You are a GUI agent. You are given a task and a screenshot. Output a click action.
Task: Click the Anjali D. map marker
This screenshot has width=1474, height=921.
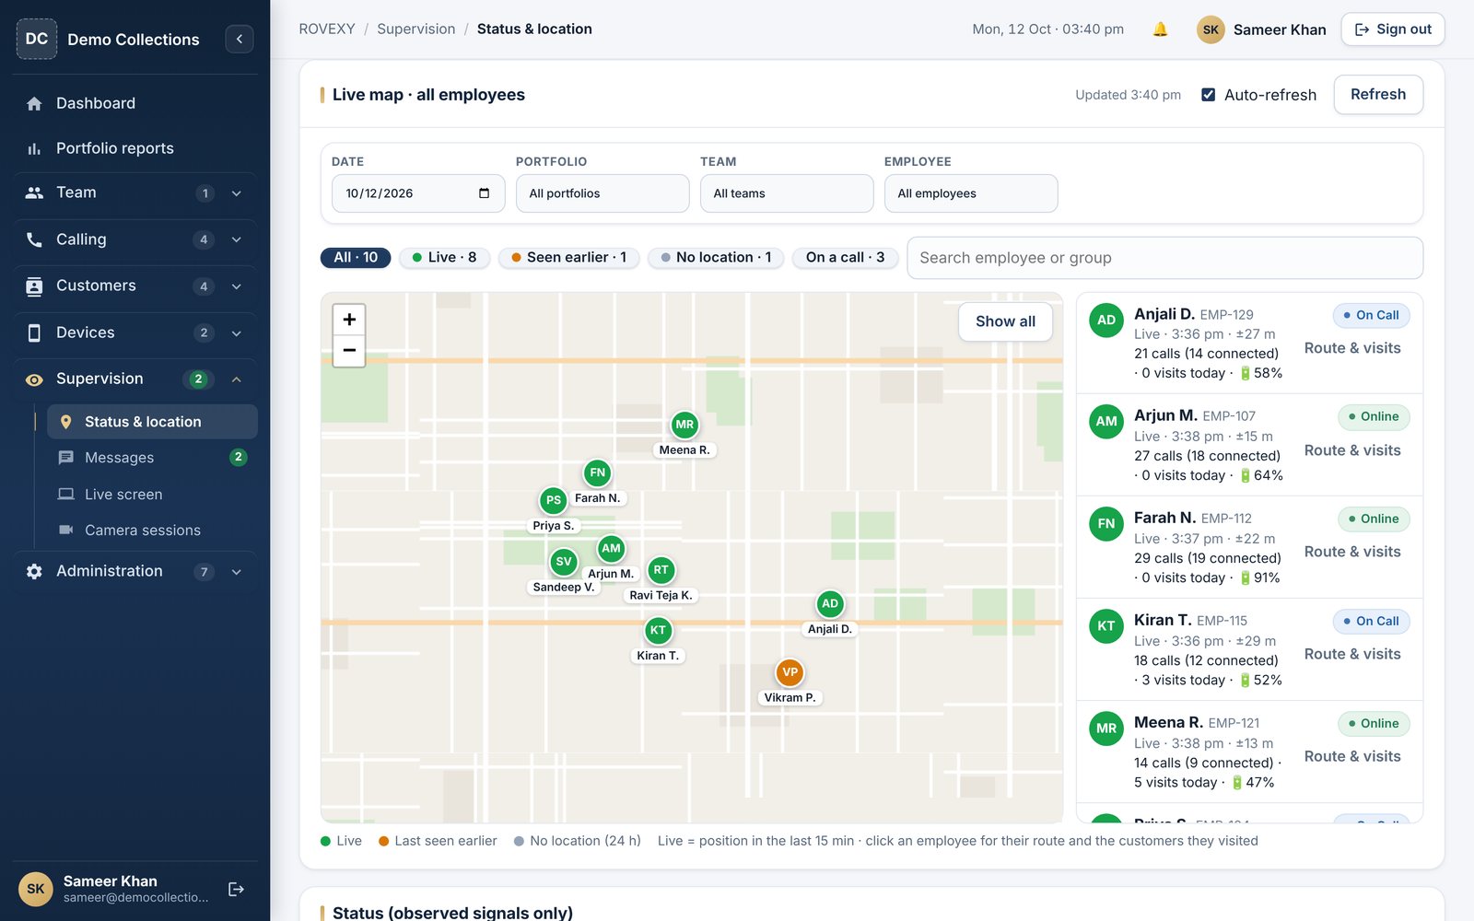pos(830,604)
